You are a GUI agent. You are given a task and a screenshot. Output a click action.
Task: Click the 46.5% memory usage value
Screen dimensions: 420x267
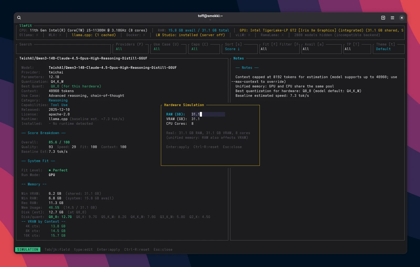(54, 208)
